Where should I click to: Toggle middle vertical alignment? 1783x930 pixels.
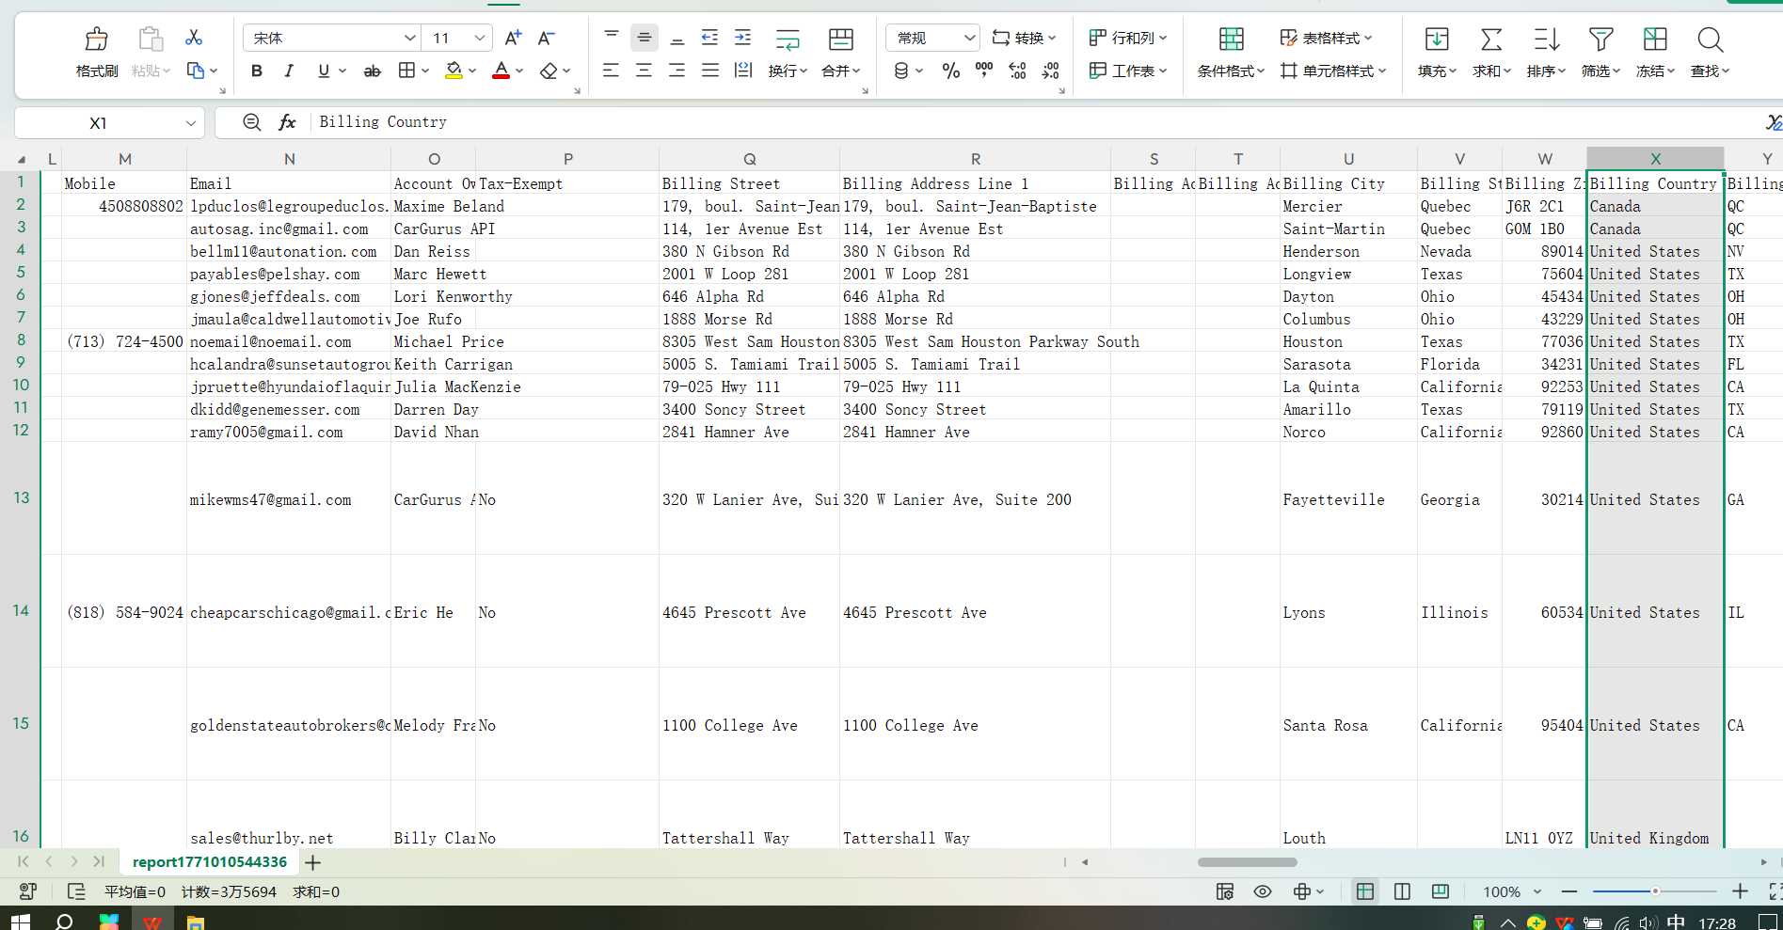click(645, 38)
